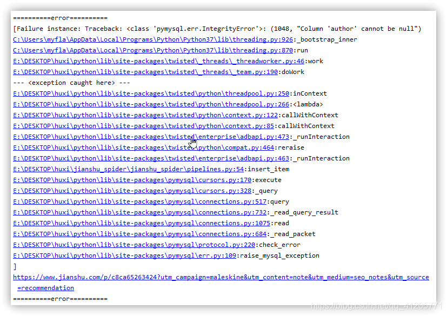Click the '<exception caught here>' line
The width and height of the screenshot is (447, 316).
[x=71, y=83]
